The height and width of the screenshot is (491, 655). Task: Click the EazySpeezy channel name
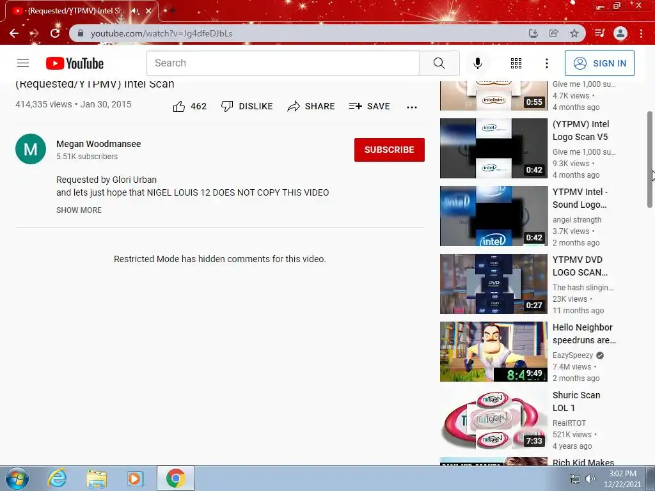572,355
